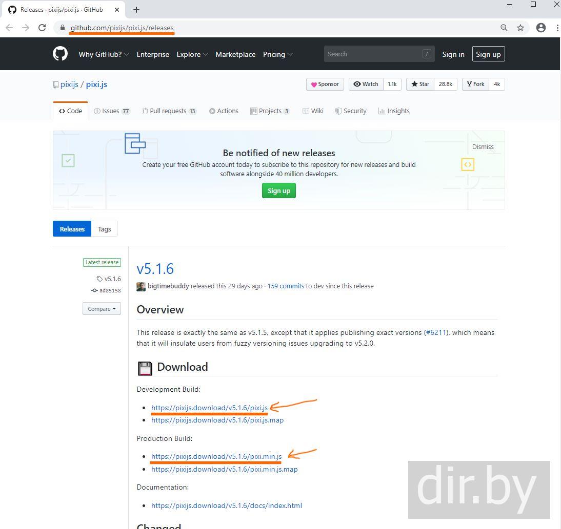Screen dimensions: 561x529
Task: Open the pixi.js repository link
Action: (96, 84)
